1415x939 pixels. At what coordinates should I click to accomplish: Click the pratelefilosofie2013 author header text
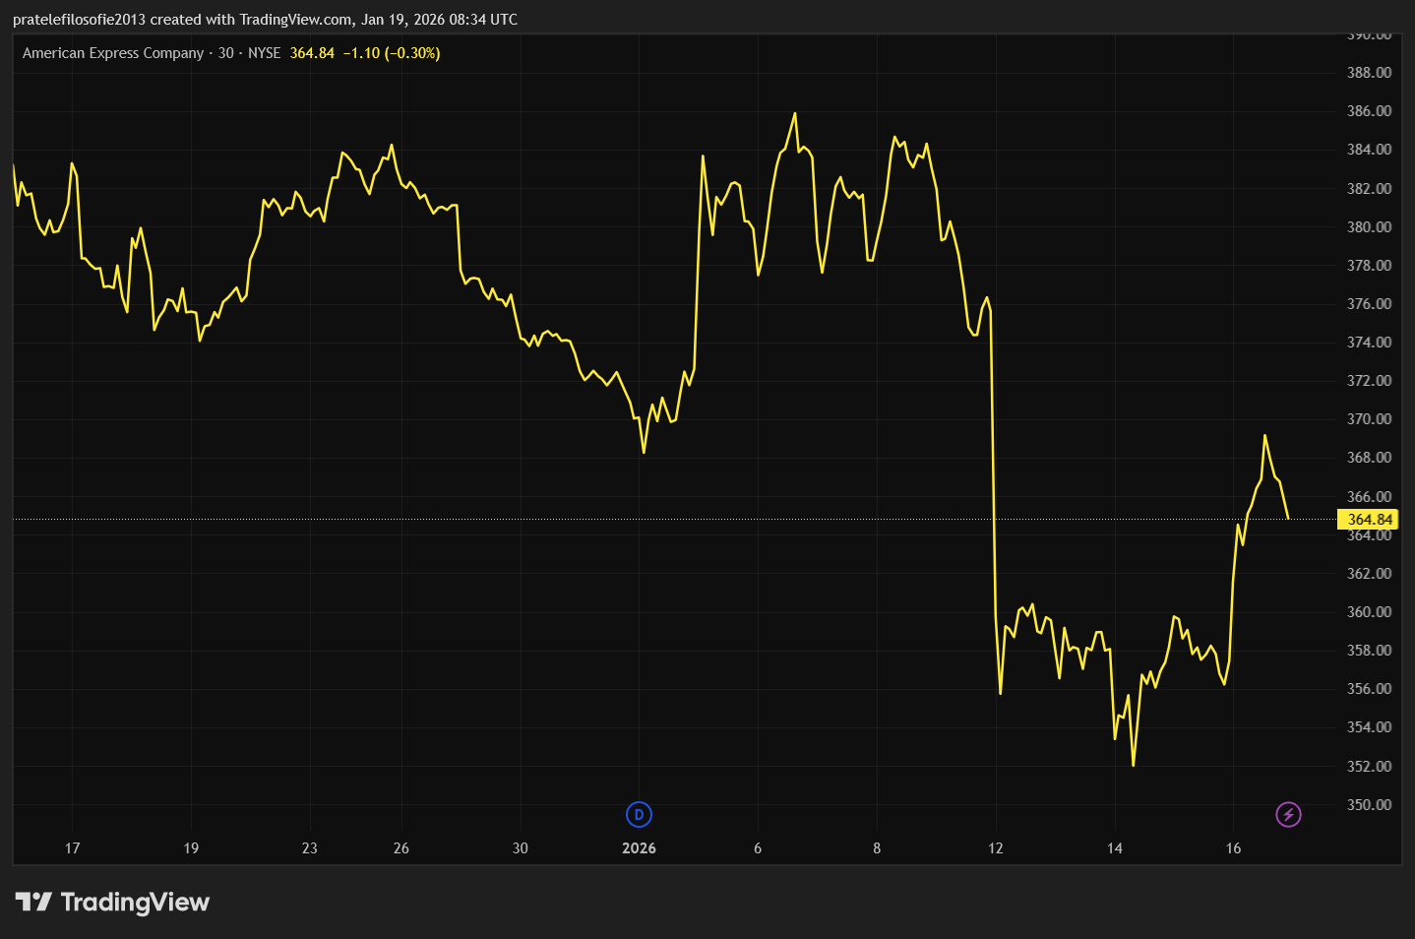point(79,20)
